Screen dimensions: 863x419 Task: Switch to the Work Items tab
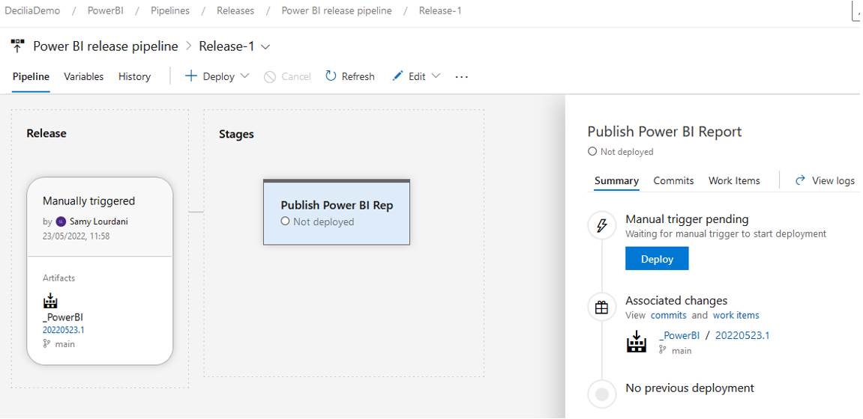tap(734, 180)
